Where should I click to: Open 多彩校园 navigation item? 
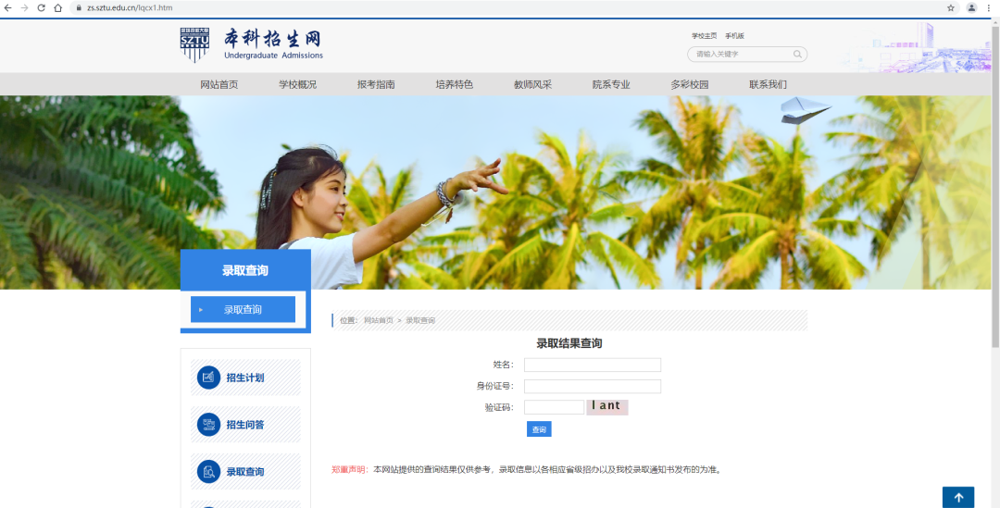pos(690,84)
